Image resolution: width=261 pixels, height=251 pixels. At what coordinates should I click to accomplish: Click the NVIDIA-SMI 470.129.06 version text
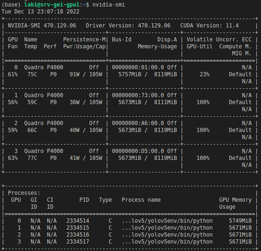42,26
